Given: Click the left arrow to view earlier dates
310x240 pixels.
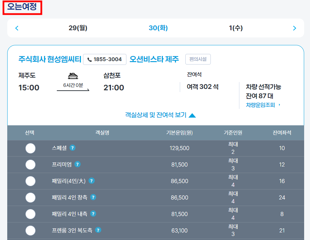Looking at the screenshot, I should 17,28.
